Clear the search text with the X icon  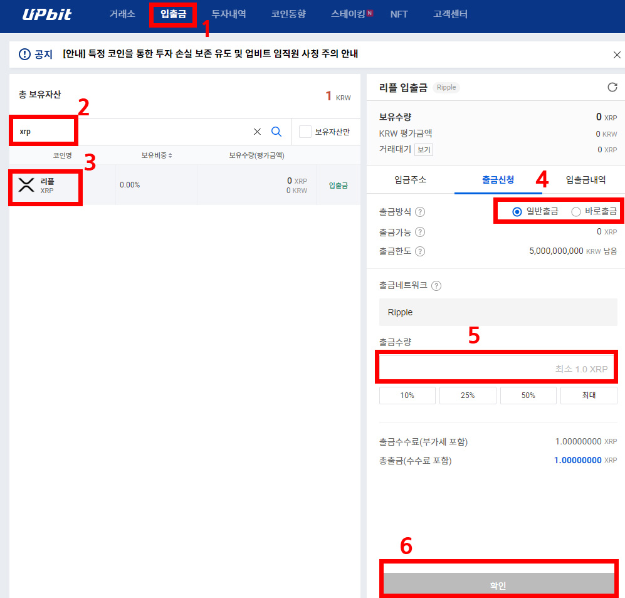coord(257,132)
